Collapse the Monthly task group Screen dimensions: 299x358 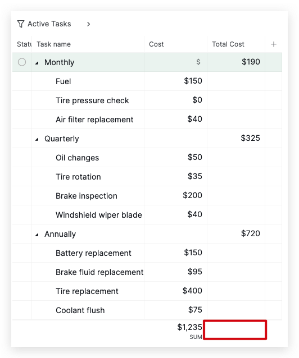click(37, 63)
